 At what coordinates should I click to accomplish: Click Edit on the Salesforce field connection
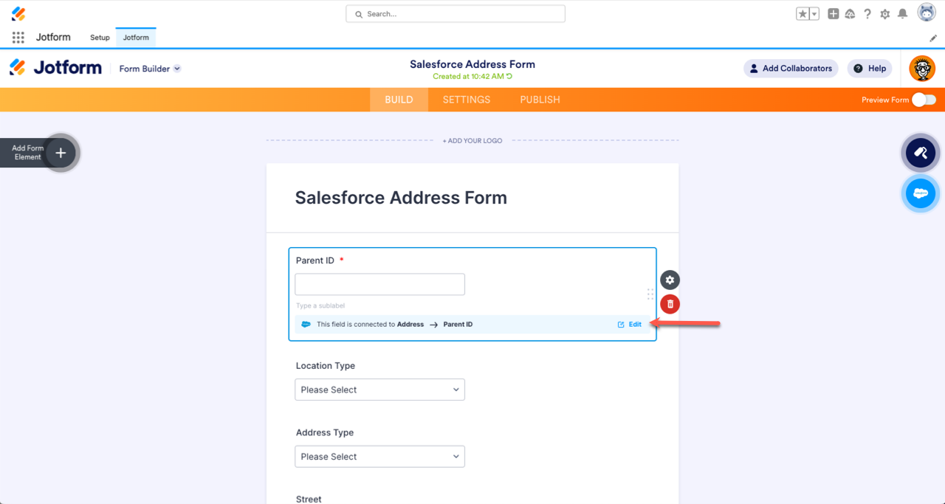point(630,325)
